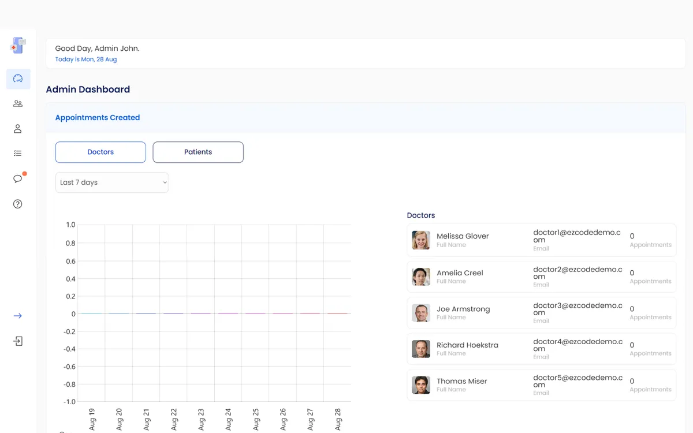693x433 pixels.
Task: Click email doctor4@ezcodedemo.com
Action: pyautogui.click(x=577, y=345)
